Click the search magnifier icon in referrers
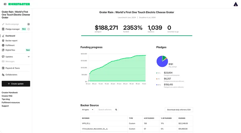The image size is (241, 133). [116, 110]
